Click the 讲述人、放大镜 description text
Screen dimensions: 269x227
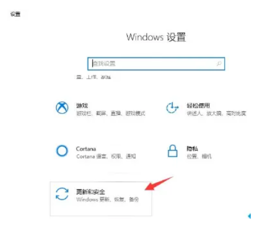click(217, 113)
